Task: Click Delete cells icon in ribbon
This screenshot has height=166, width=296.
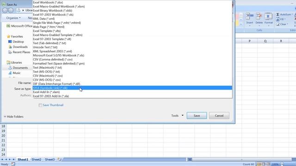Action: pyautogui.click(x=259, y=17)
